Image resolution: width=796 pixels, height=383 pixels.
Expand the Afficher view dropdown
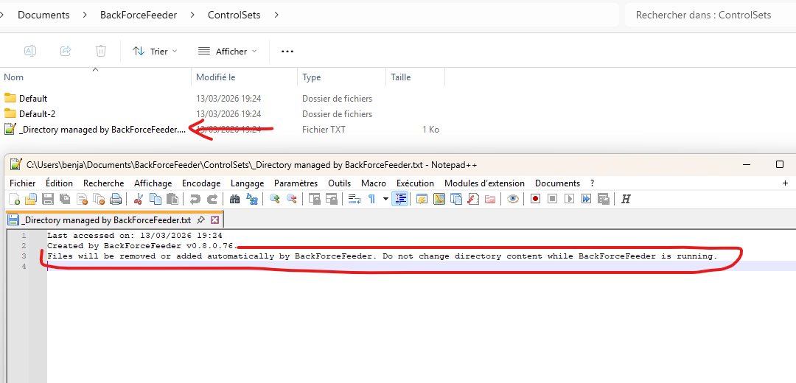tap(228, 51)
